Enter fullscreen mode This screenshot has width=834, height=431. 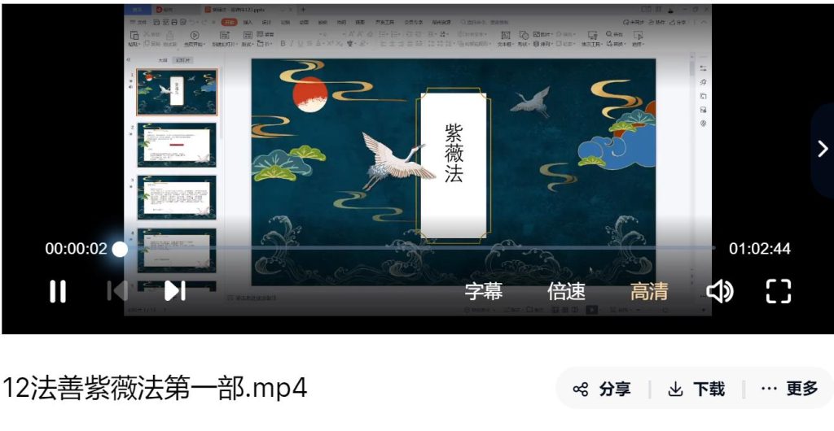[779, 291]
